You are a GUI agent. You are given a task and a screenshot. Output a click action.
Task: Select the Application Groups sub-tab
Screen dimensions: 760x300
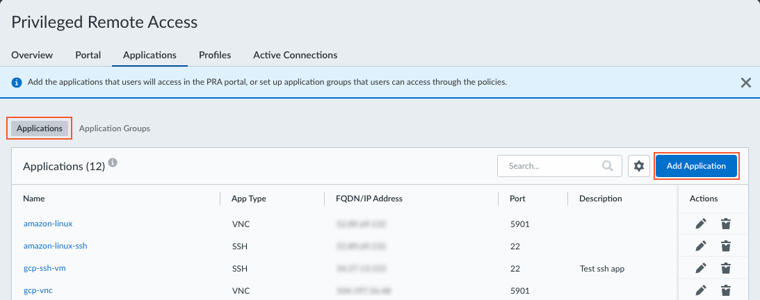click(114, 128)
